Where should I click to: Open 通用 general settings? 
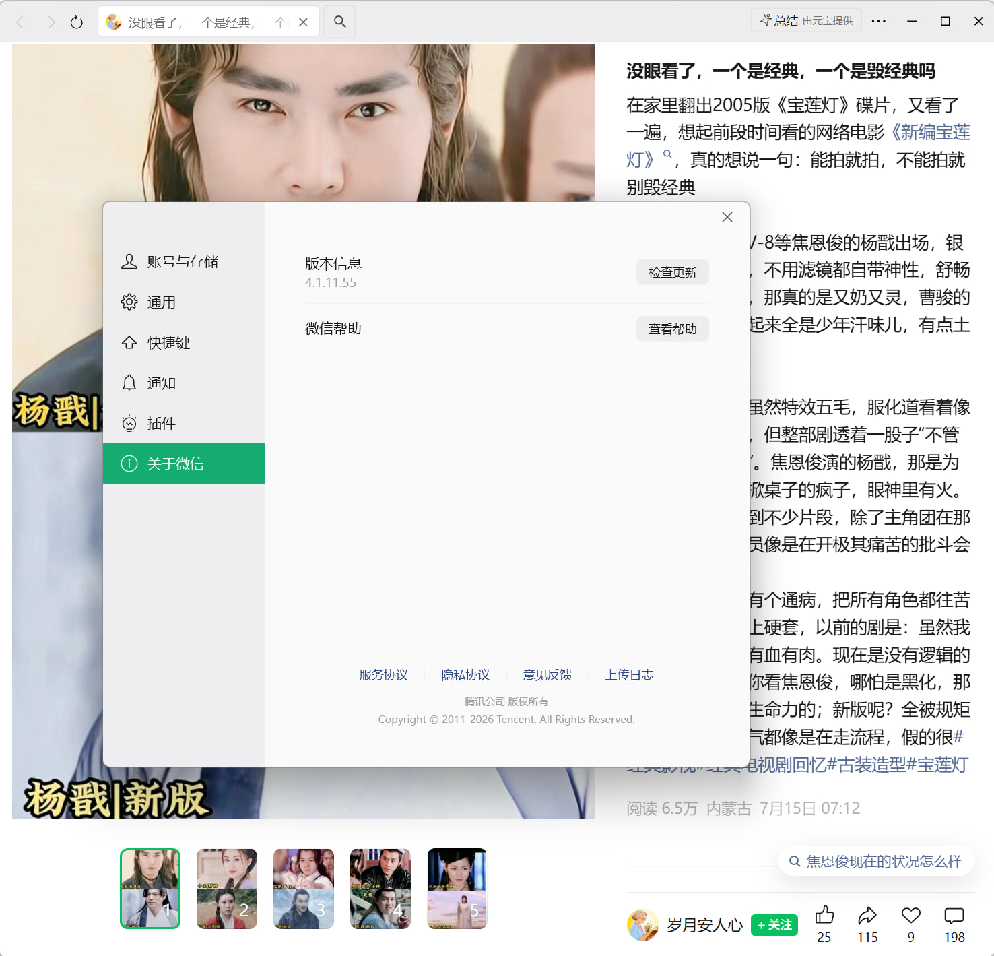pos(184,302)
